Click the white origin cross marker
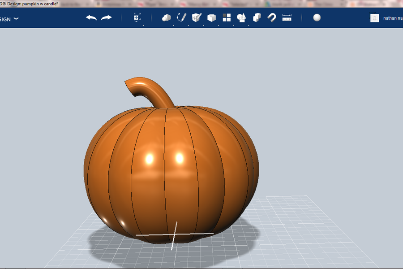Viewport: 403px width, 269px height. (x=175, y=234)
